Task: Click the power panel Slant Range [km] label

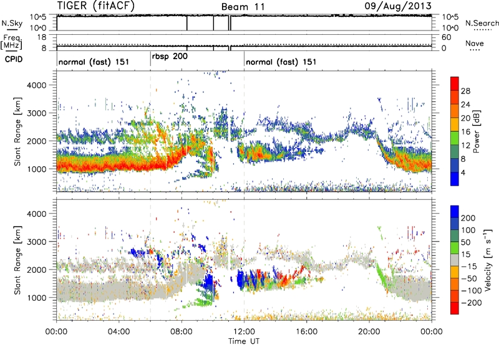Action: tap(17, 131)
